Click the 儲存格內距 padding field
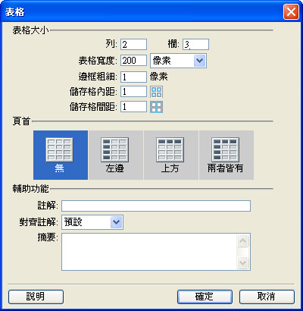This screenshot has width=303, height=311. pos(133,92)
